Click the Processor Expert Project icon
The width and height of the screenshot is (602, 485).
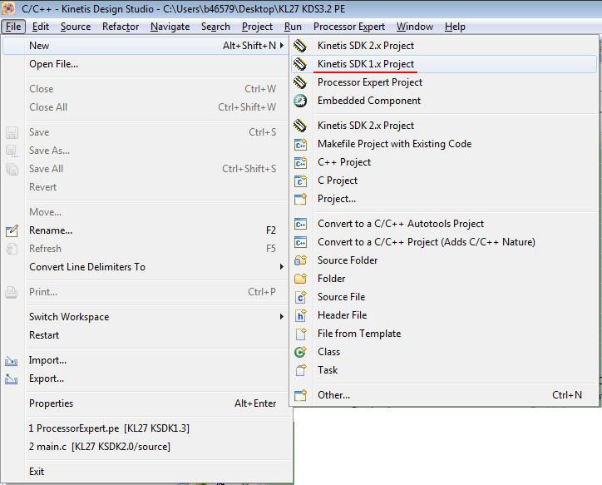point(300,82)
